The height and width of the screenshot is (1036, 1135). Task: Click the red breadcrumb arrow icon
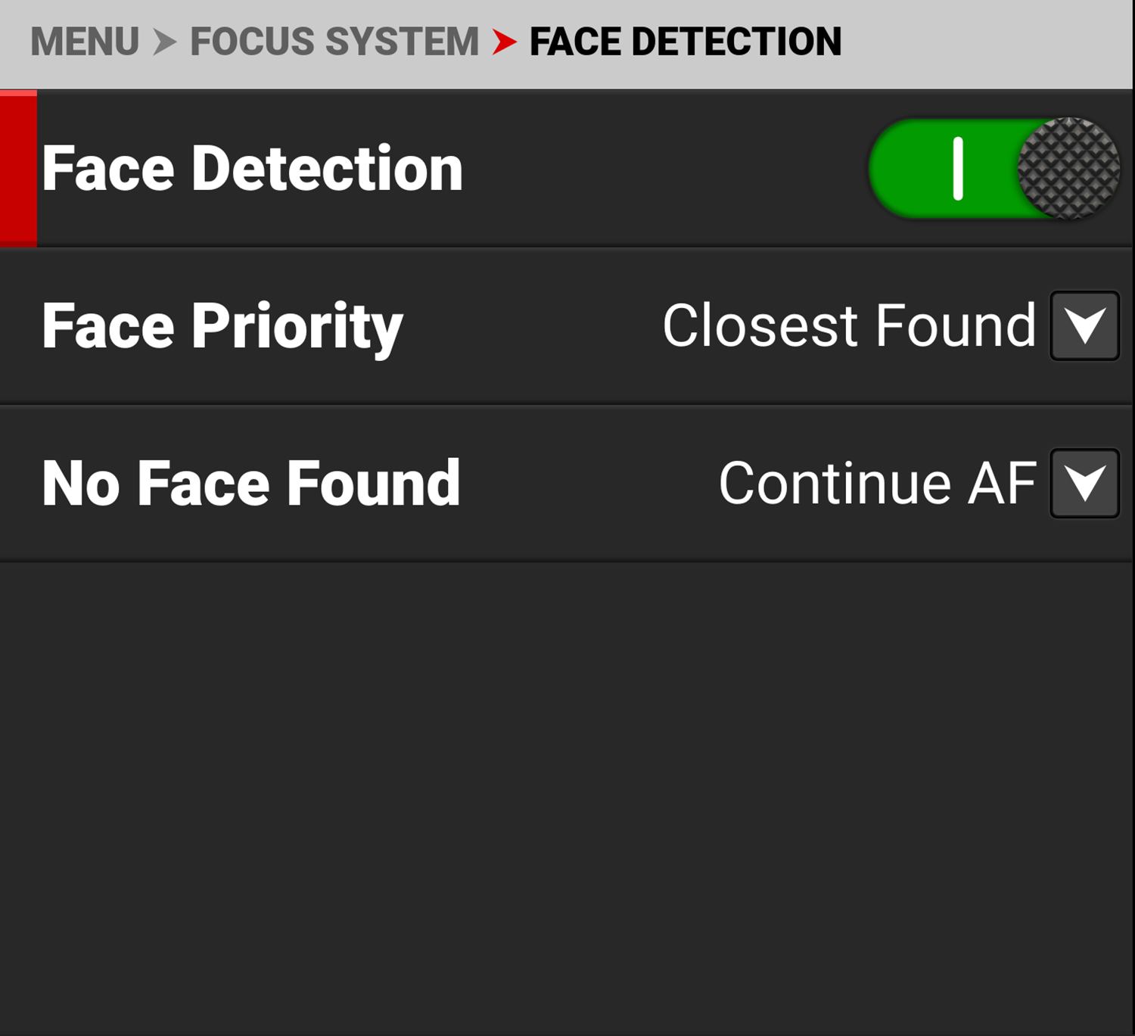coord(504,42)
